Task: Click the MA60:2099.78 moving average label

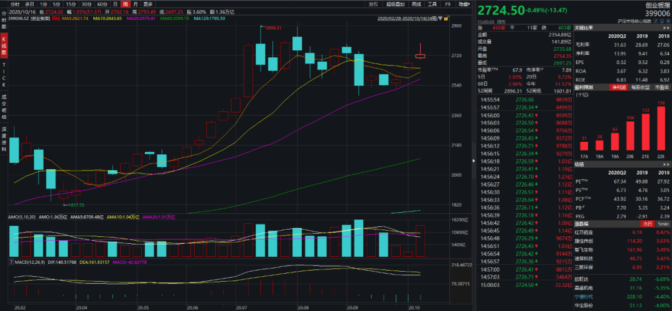Action: (174, 19)
